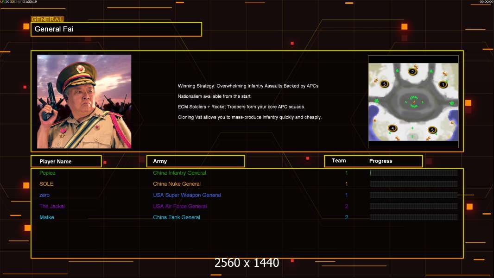Click the Progress column header label
Image resolution: width=494 pixels, height=278 pixels.
380,161
